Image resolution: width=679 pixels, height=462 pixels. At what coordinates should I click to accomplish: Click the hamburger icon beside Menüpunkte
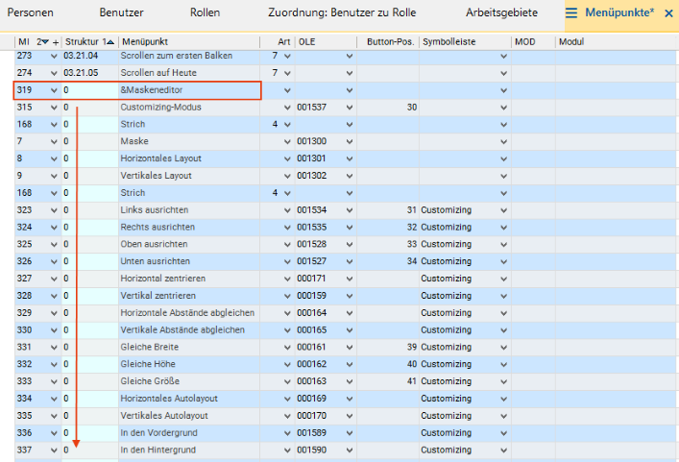click(x=571, y=13)
